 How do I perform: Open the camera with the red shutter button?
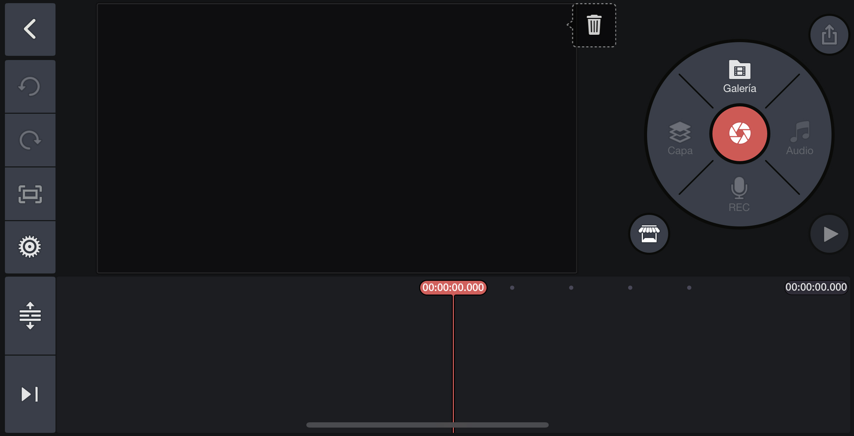click(x=740, y=133)
